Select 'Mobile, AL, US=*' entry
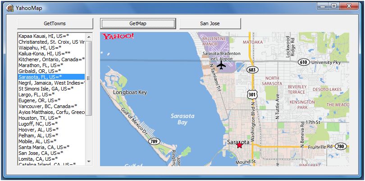The image size is (365, 181). pyautogui.click(x=51, y=141)
